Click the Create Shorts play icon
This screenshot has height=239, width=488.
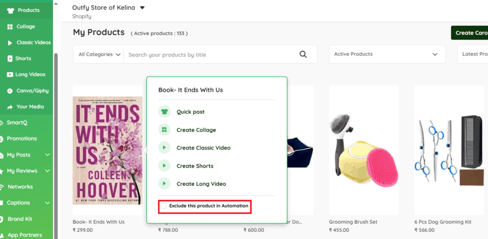[x=164, y=166]
